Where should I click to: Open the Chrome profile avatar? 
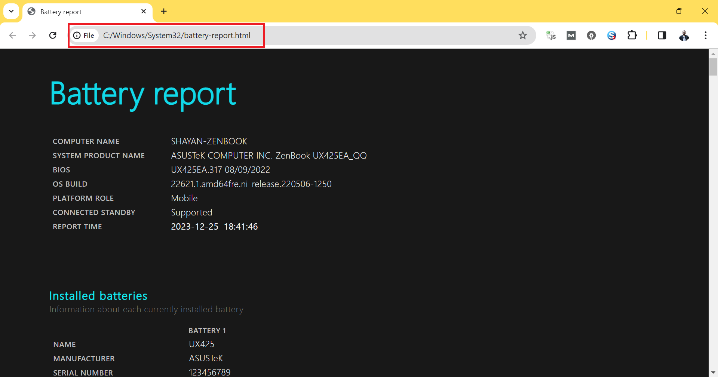(684, 36)
